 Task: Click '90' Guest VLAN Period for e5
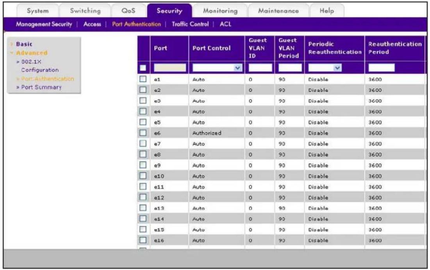[282, 122]
